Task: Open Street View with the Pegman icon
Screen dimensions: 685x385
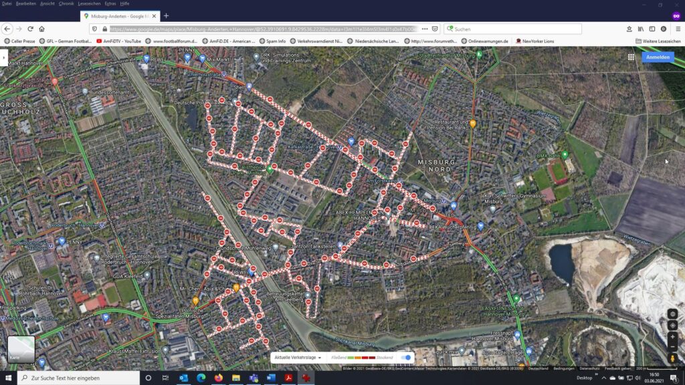Action: click(x=673, y=359)
